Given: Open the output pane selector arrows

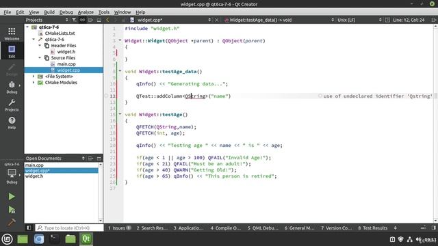Looking at the screenshot, I should (396, 228).
